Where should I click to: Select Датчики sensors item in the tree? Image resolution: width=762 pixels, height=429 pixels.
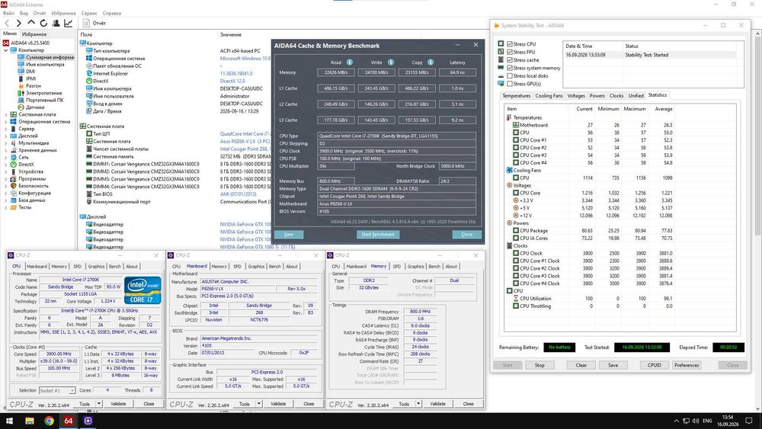(35, 107)
